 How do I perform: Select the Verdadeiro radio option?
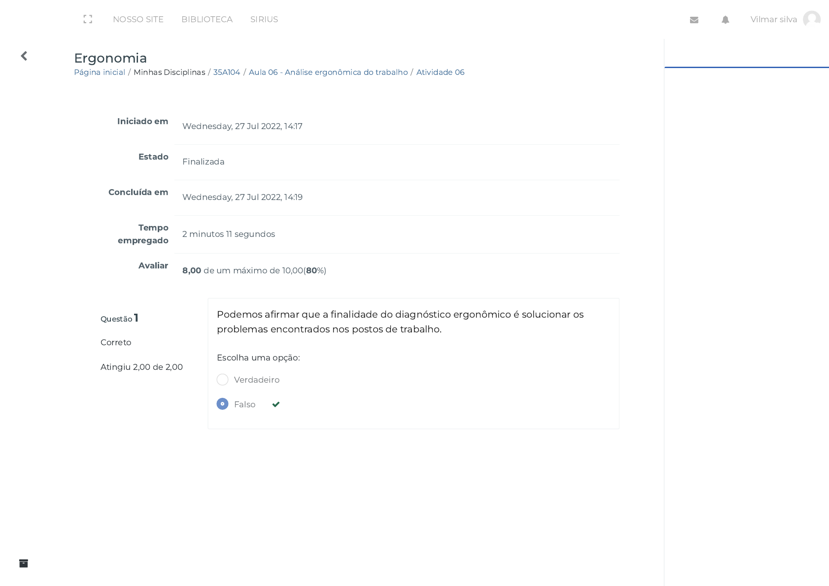pos(222,380)
